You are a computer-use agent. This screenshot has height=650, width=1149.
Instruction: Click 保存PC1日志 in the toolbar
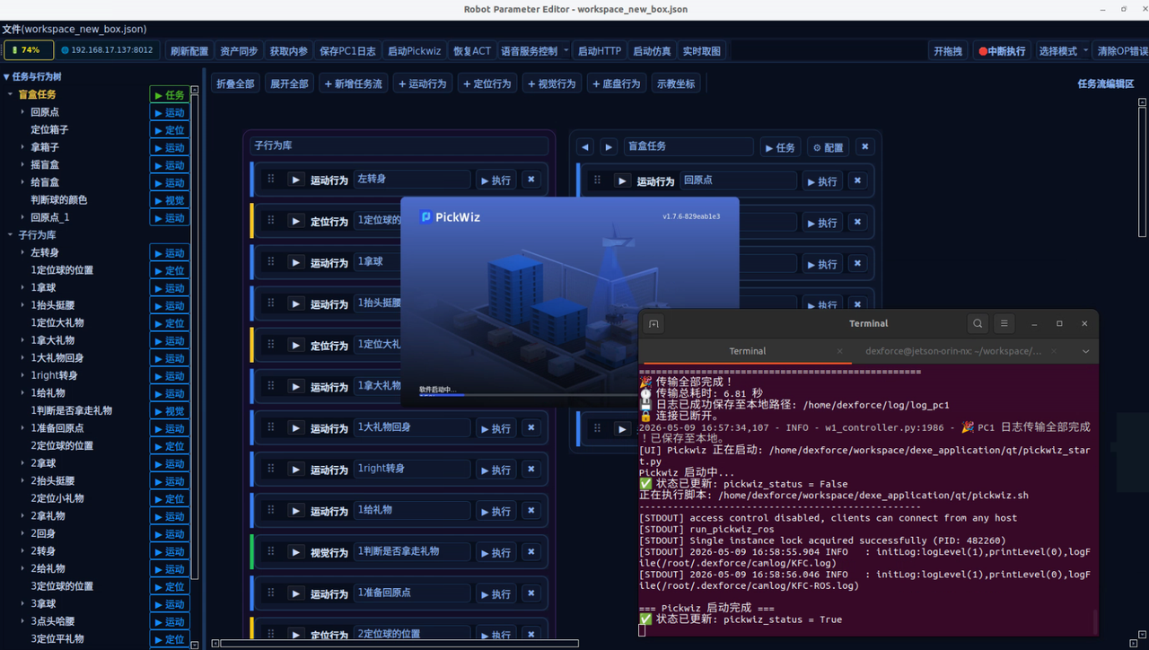pyautogui.click(x=348, y=51)
